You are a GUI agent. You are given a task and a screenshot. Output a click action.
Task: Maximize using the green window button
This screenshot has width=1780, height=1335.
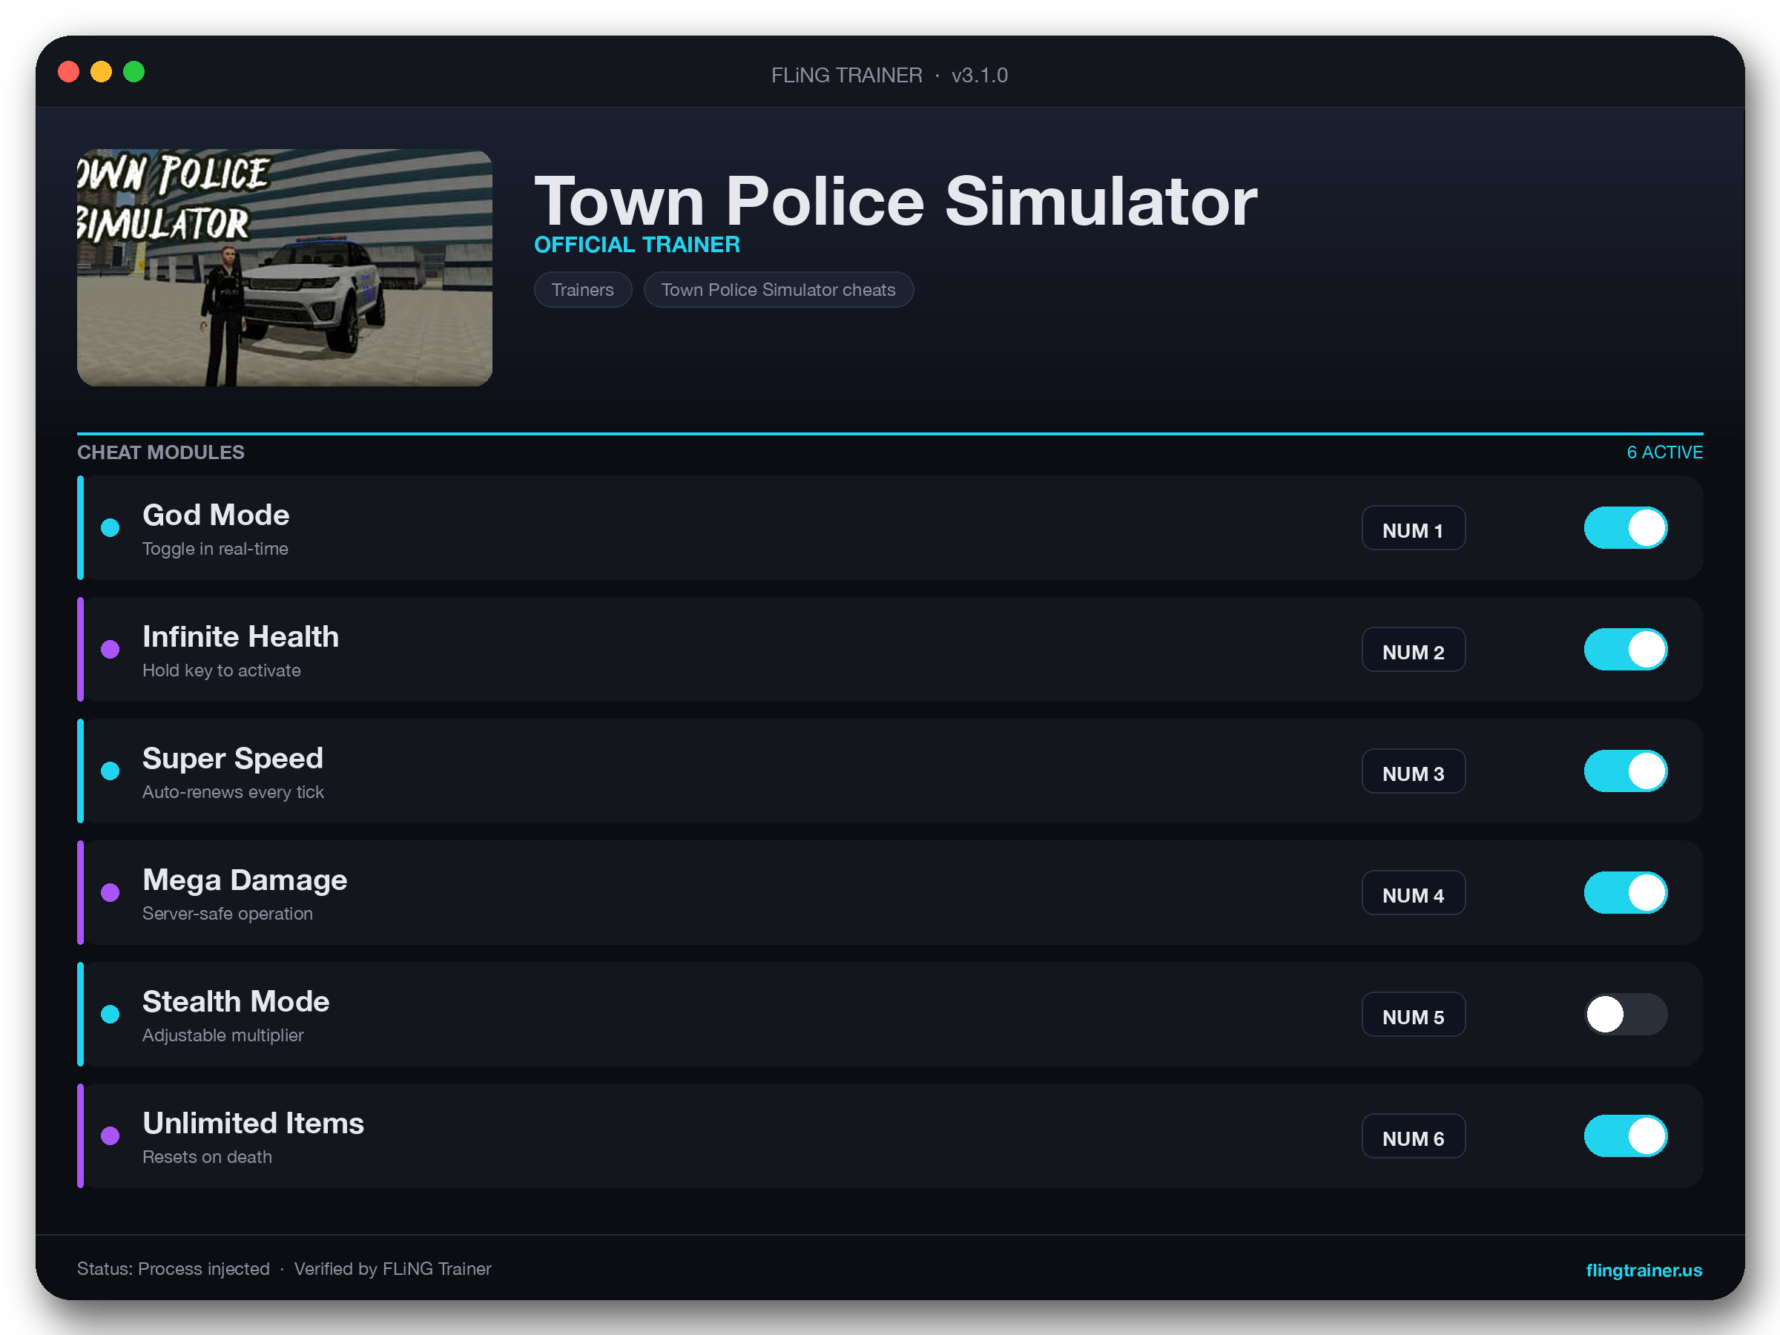pyautogui.click(x=133, y=72)
